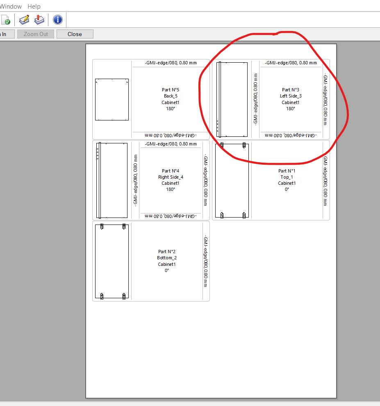
Task: Select the Left Side_3 part drawing thumbnail
Action: [232, 100]
